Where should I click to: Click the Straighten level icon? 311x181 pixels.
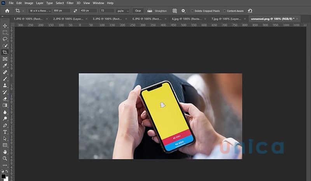(150, 11)
